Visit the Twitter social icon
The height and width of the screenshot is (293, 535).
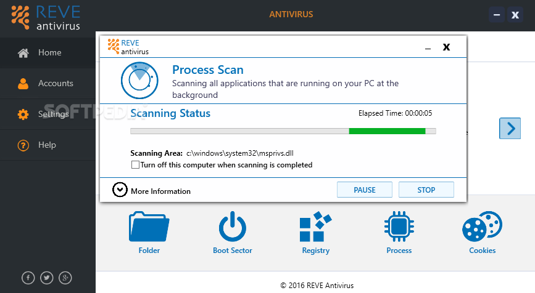tap(47, 278)
